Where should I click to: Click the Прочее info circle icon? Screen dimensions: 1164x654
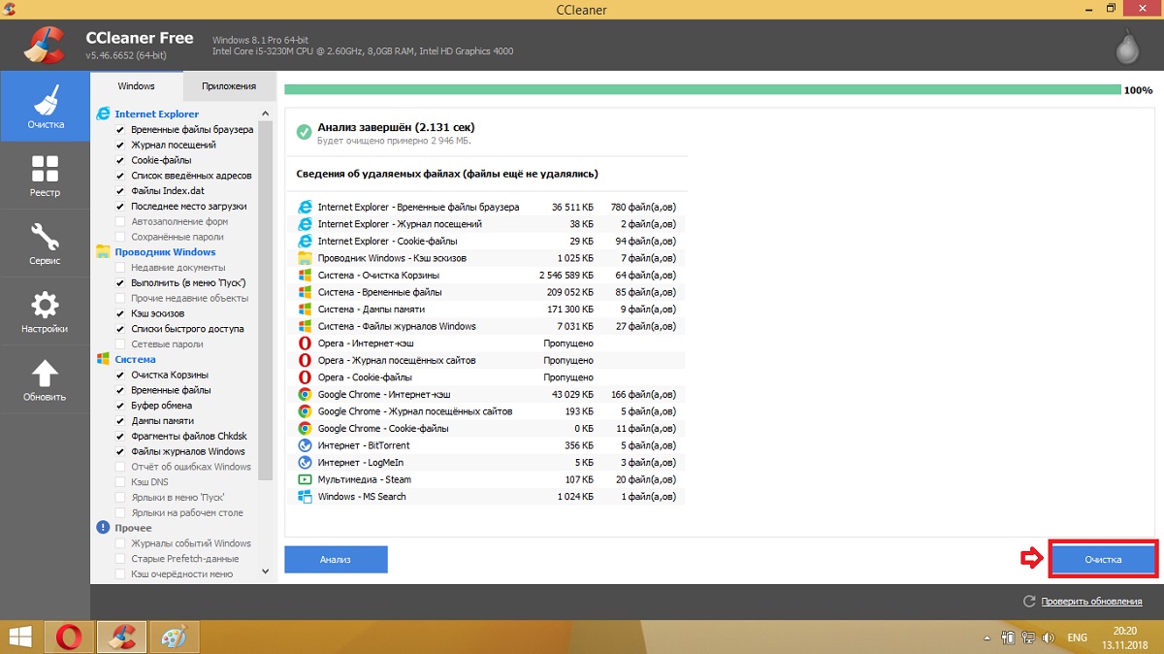point(104,528)
